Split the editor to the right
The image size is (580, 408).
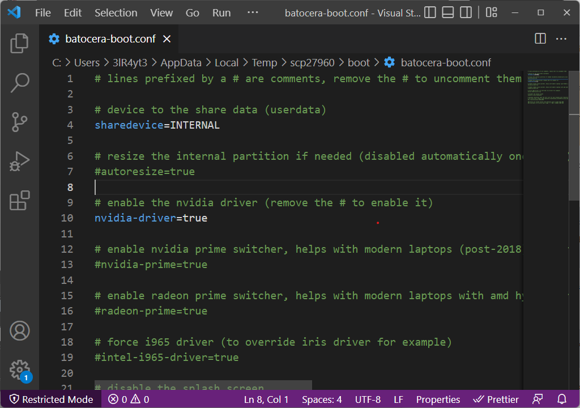tap(540, 39)
